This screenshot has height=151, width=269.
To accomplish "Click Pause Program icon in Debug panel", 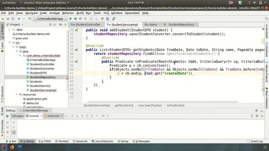I will pos(8,127).
